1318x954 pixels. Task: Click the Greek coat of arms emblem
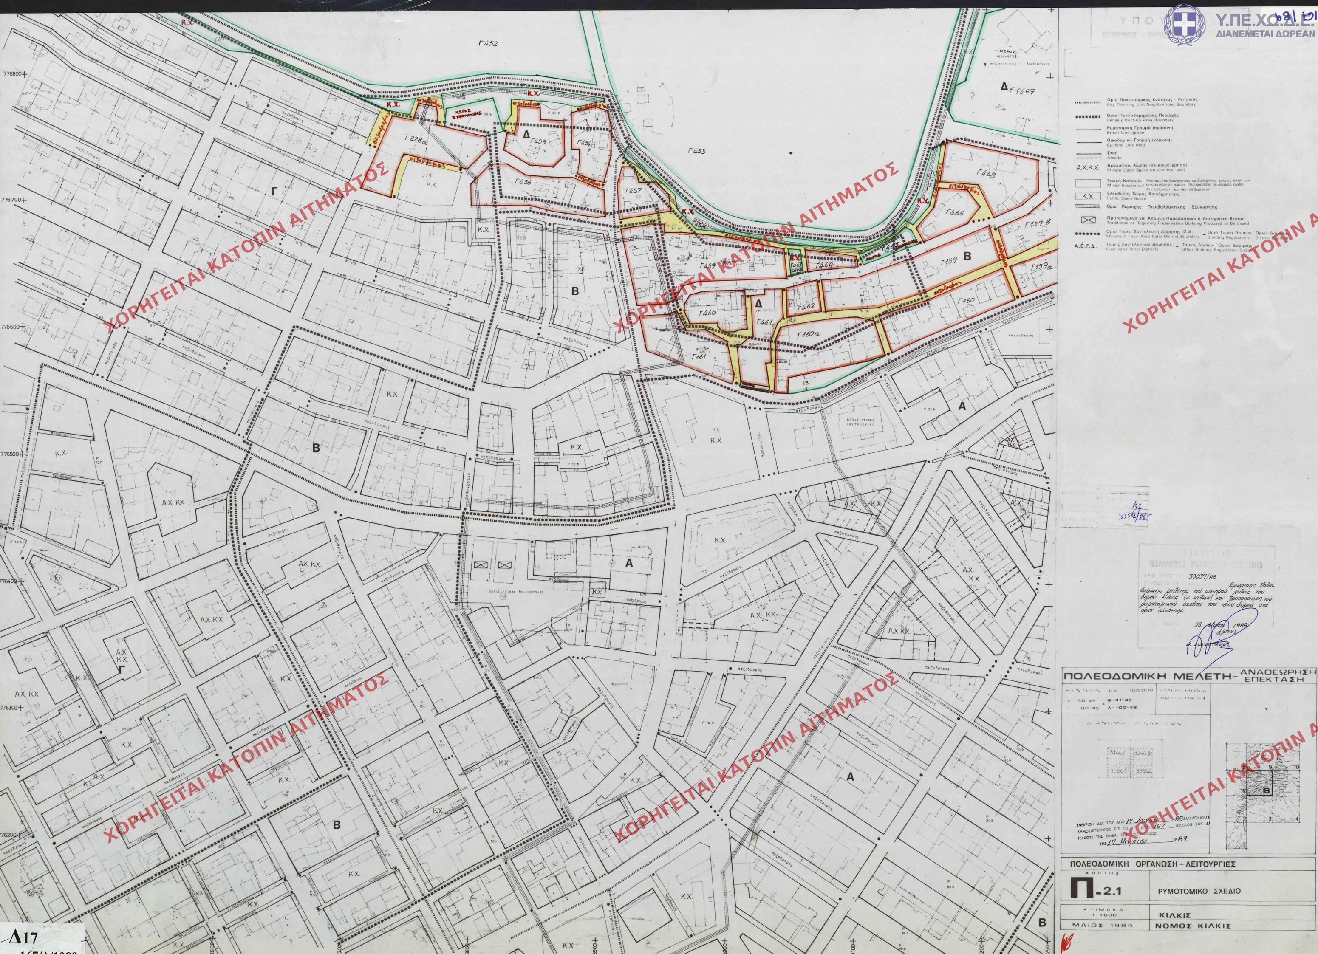click(x=1189, y=24)
